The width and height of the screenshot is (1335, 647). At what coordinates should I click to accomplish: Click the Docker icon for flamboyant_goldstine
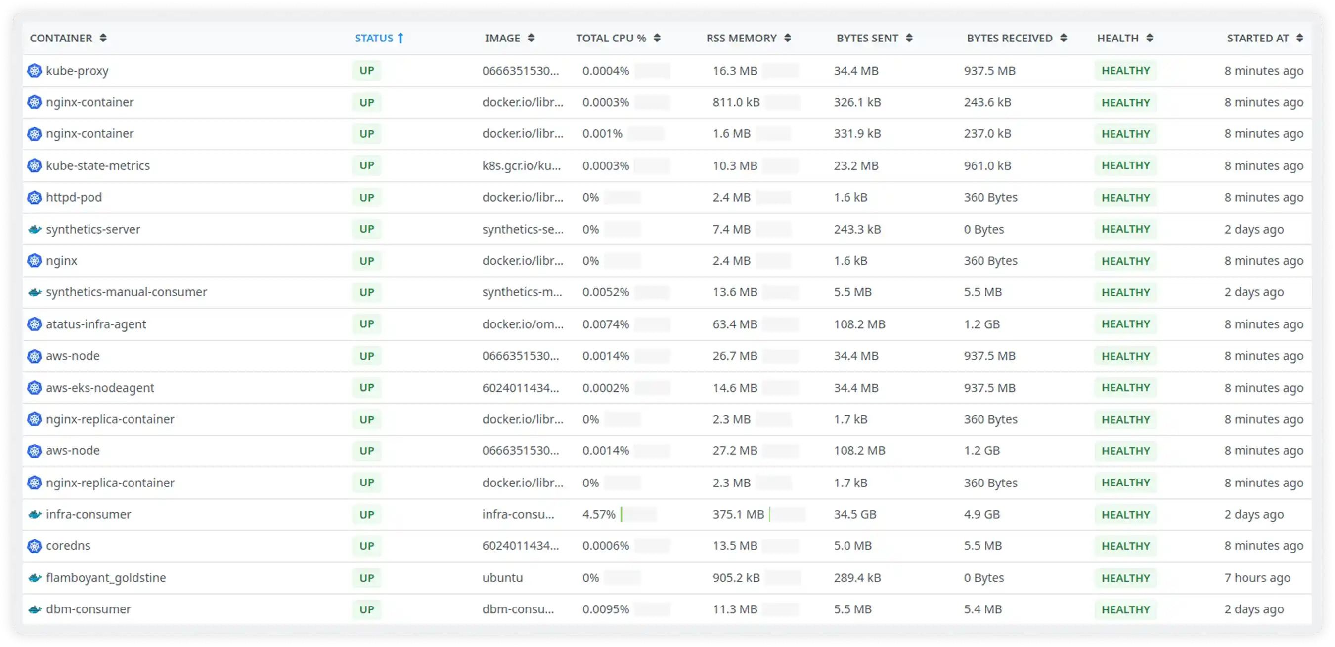tap(34, 578)
